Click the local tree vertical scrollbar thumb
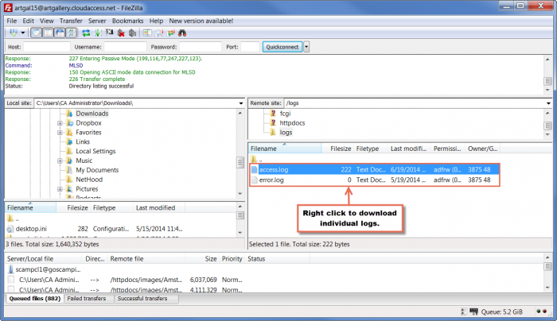Viewport: 557px width, 321px height. [240, 163]
